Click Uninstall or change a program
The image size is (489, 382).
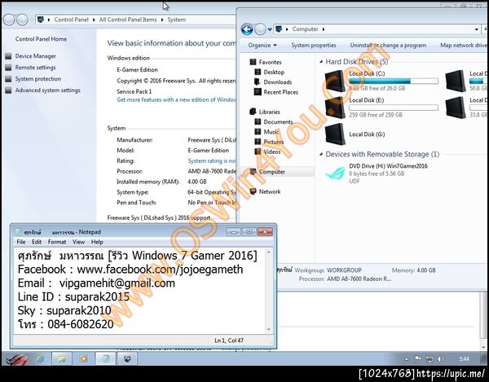388,45
